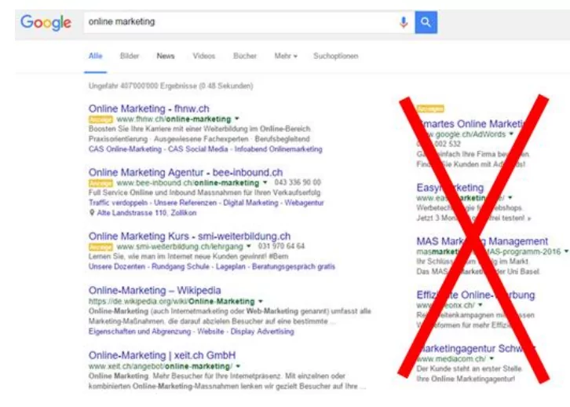Click phone number 043 336 90 00
The image size is (570, 407).
[298, 182]
